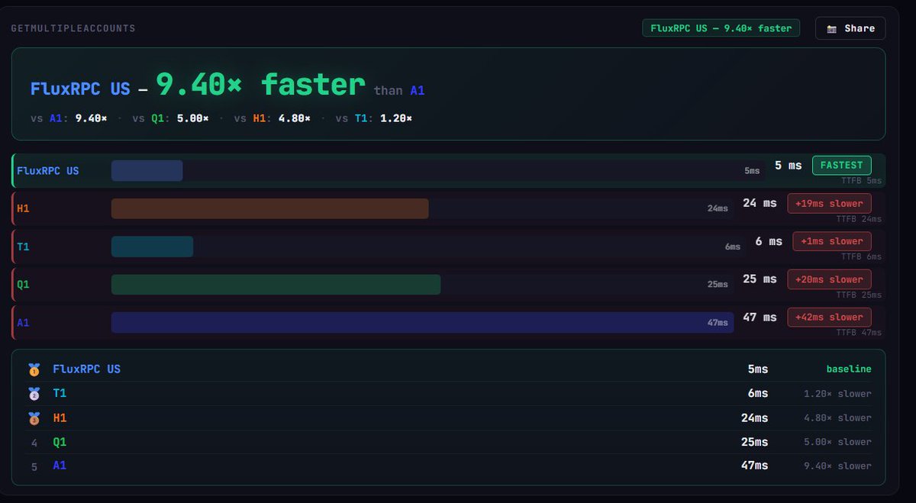Click the A1 label in bar chart
Screen dimensions: 916x503
pyautogui.click(x=23, y=322)
